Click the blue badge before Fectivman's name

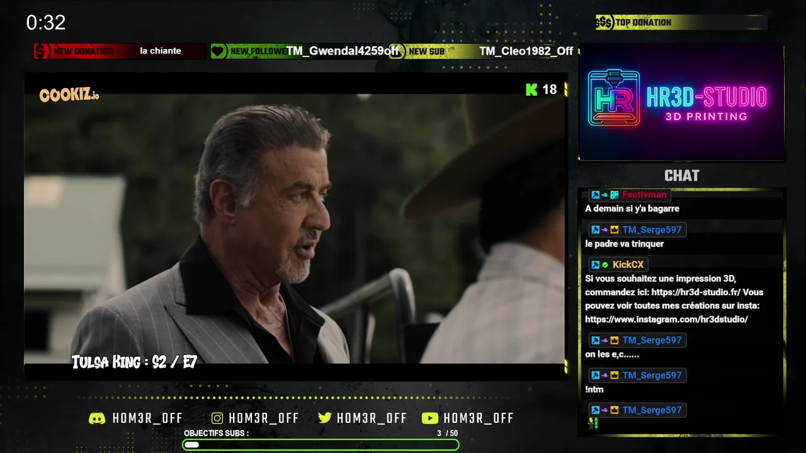(x=595, y=195)
